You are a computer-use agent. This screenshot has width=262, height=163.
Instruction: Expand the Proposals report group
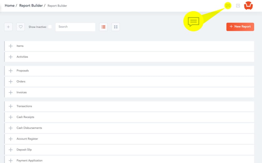click(11, 71)
